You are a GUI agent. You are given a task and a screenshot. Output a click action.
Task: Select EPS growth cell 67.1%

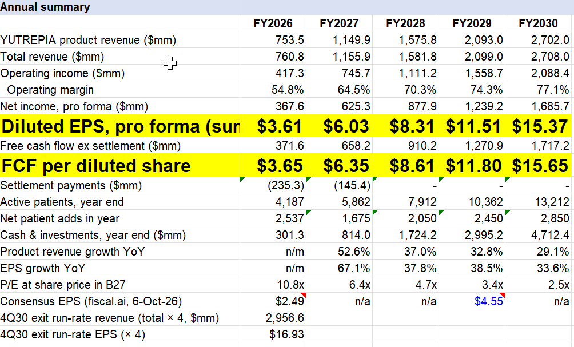pos(340,268)
